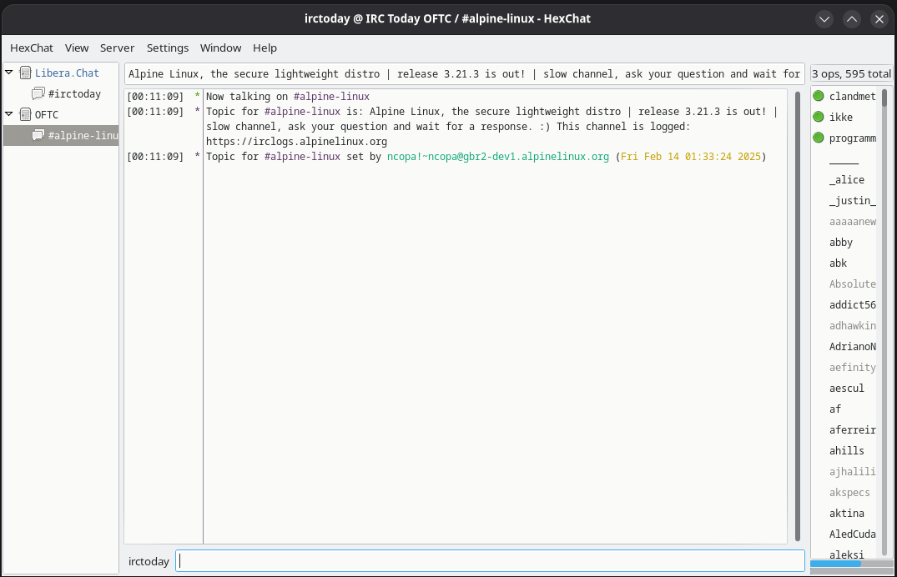Open the irclogs.alpinelinux.org link
Screen dimensions: 897x577
coord(296,142)
